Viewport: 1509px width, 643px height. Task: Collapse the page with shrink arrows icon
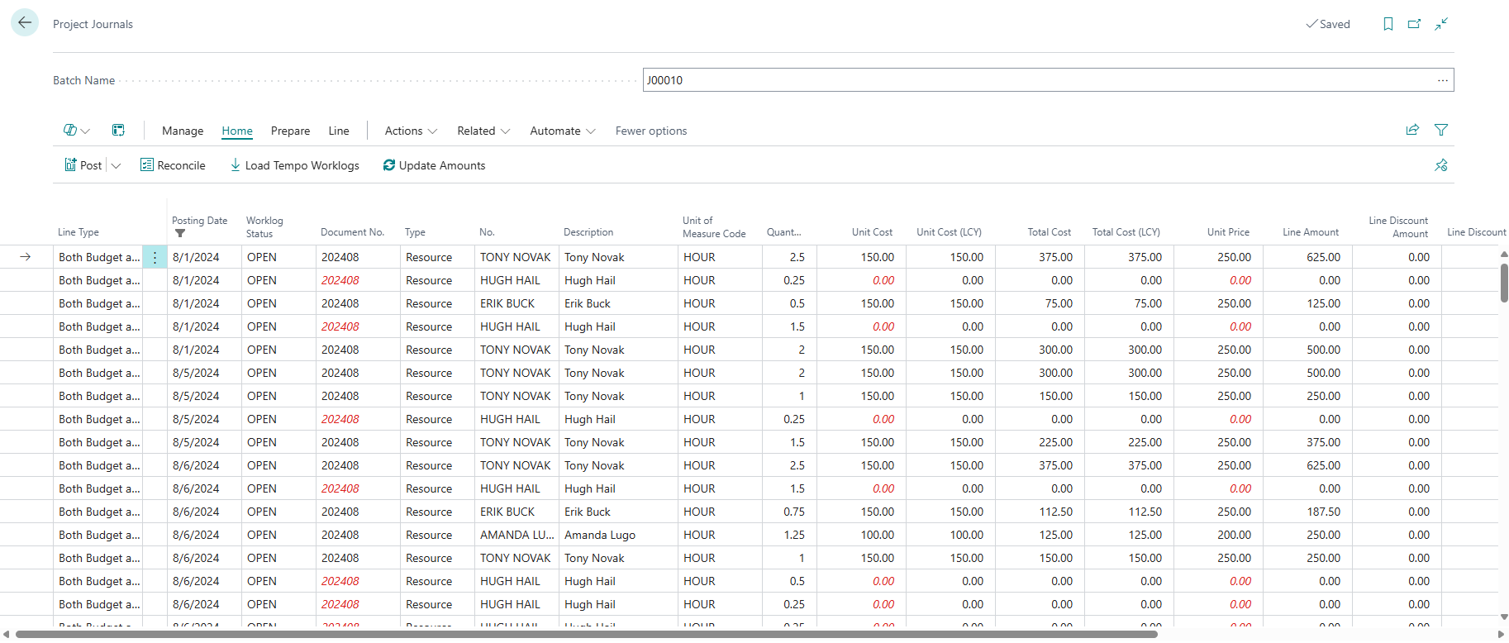click(1441, 24)
